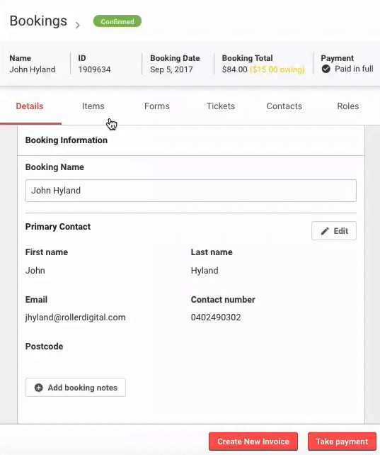Viewport: 380px width, 455px height.
Task: Click the plus icon for booking notes
Action: [38, 388]
